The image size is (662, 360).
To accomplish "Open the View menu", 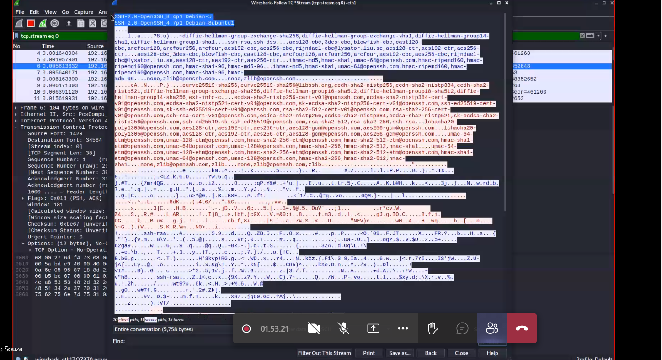I will 50,12.
